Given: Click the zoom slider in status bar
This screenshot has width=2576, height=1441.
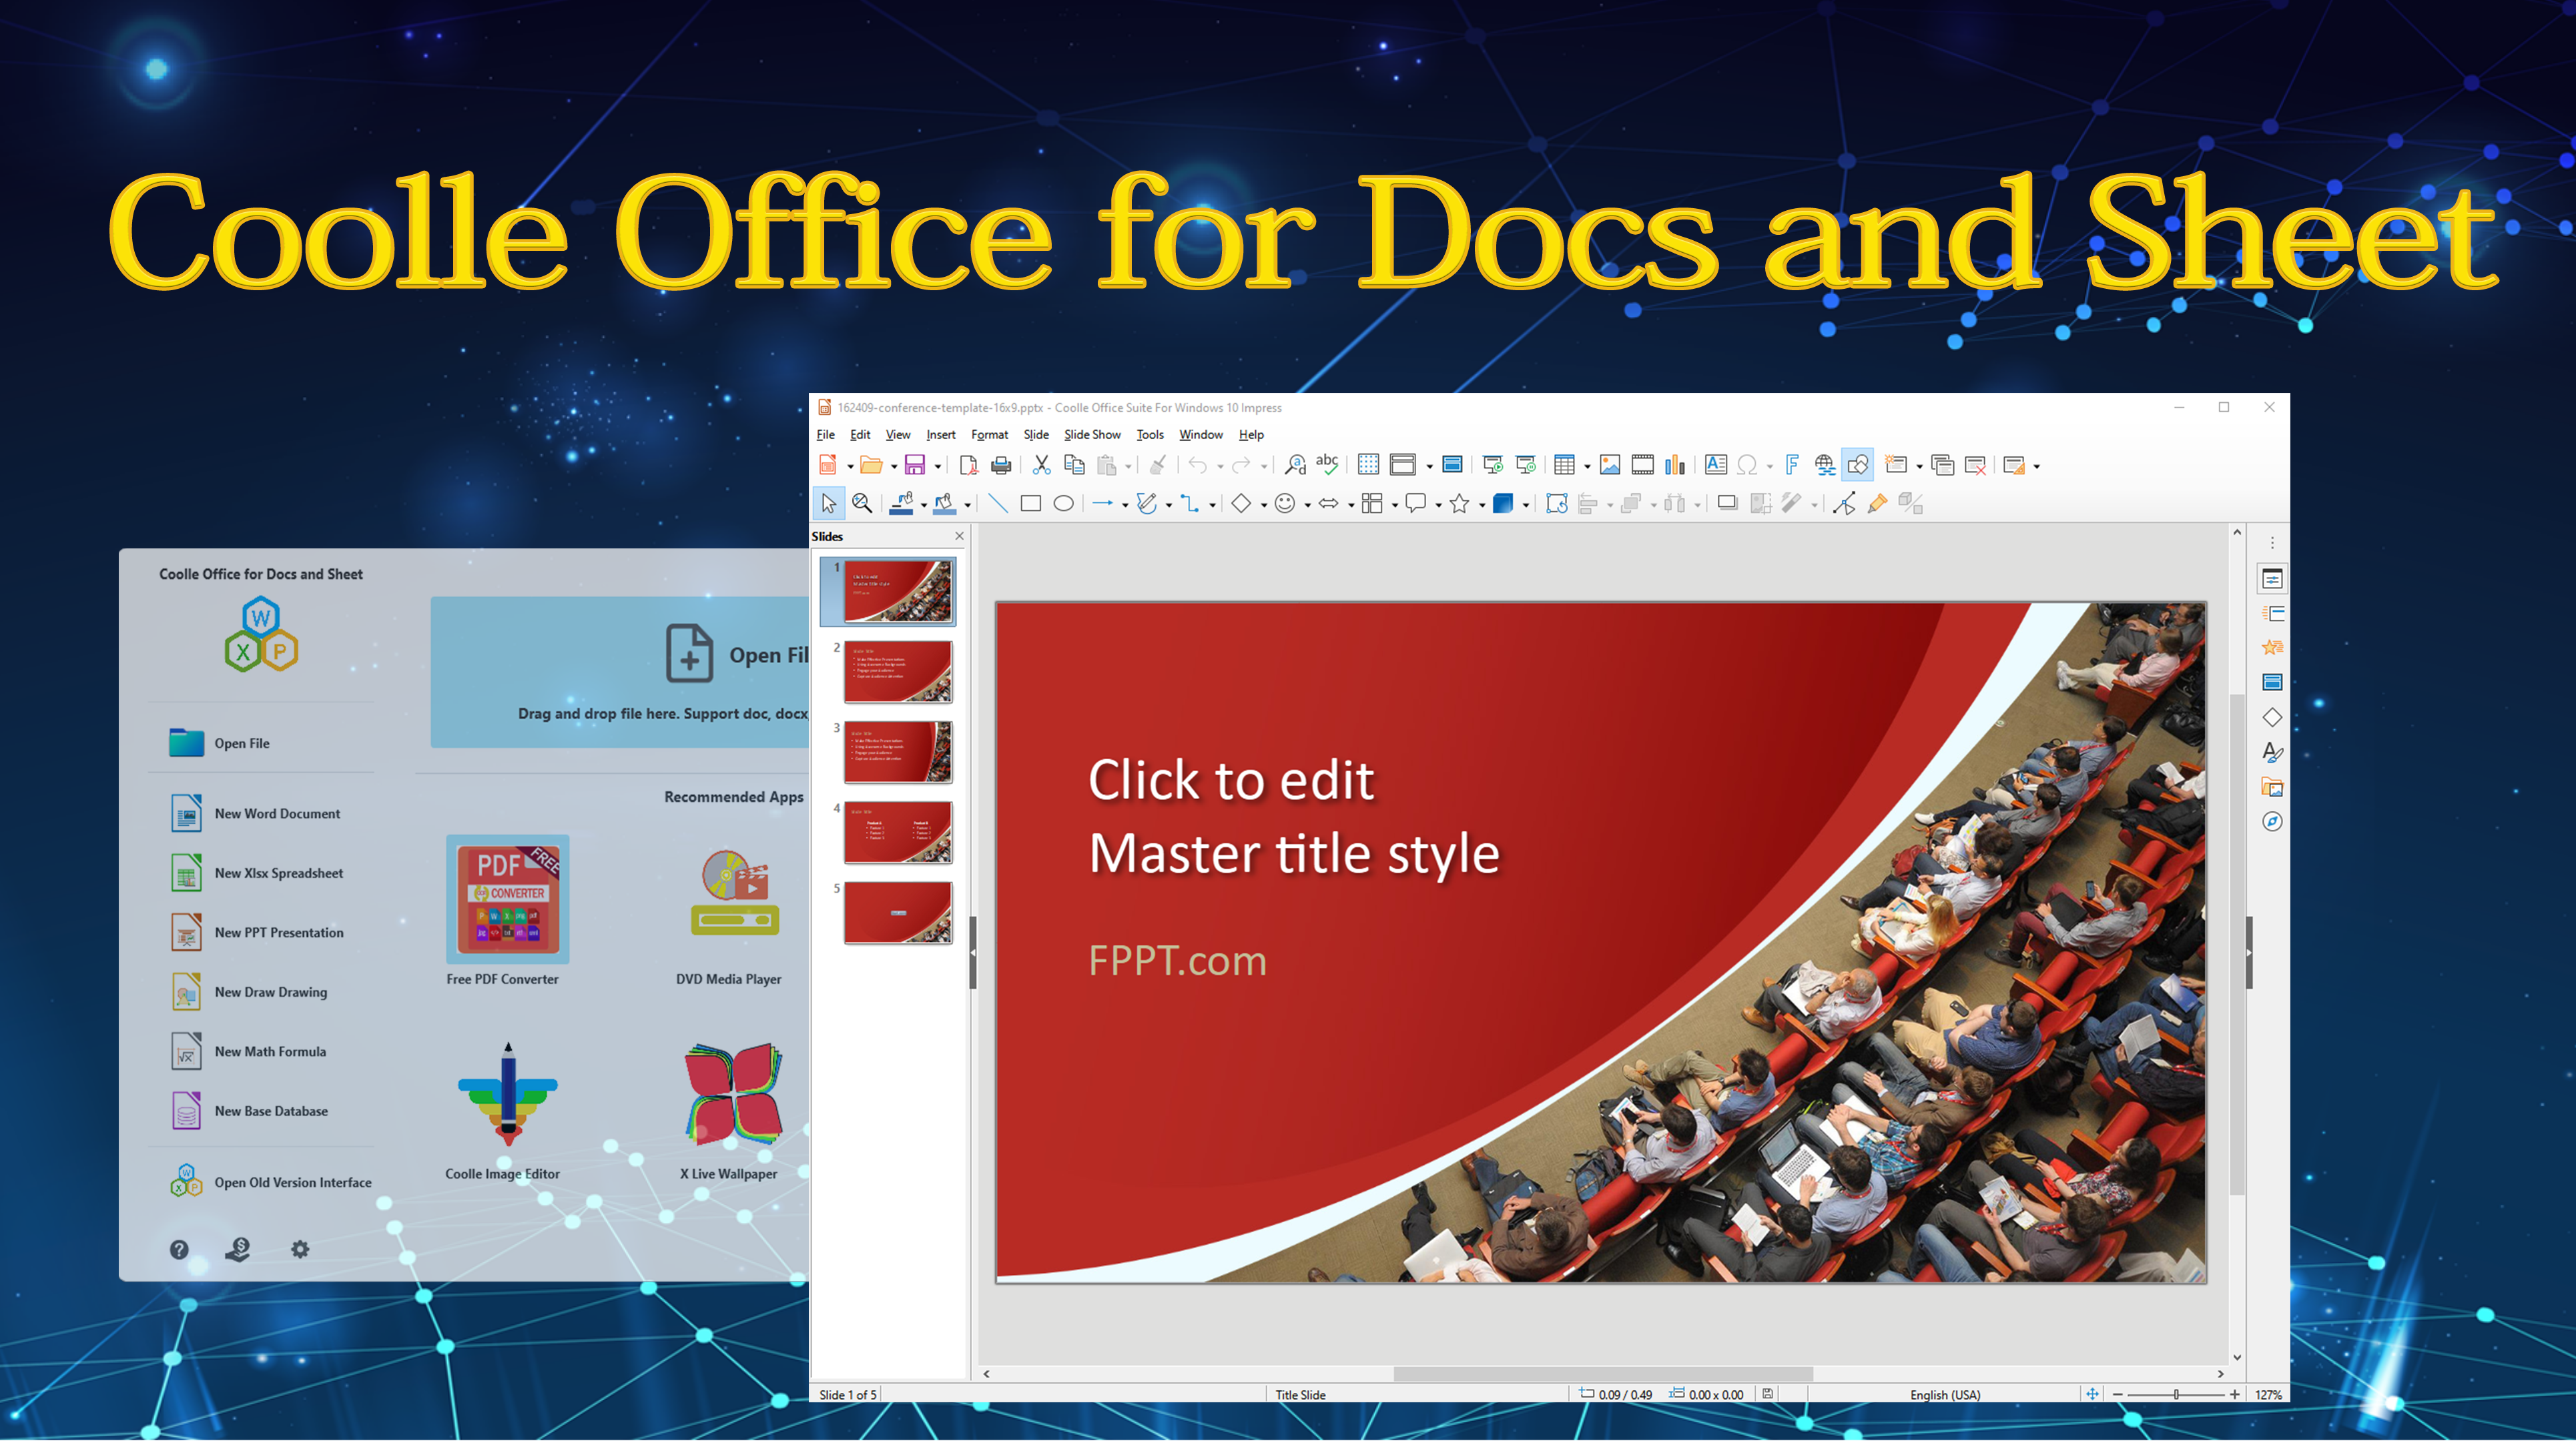Looking at the screenshot, I should (x=2176, y=1394).
